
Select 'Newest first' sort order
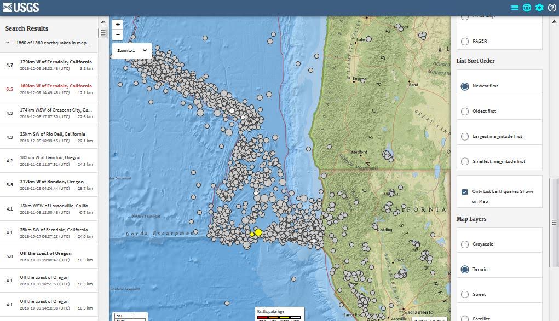(x=464, y=86)
